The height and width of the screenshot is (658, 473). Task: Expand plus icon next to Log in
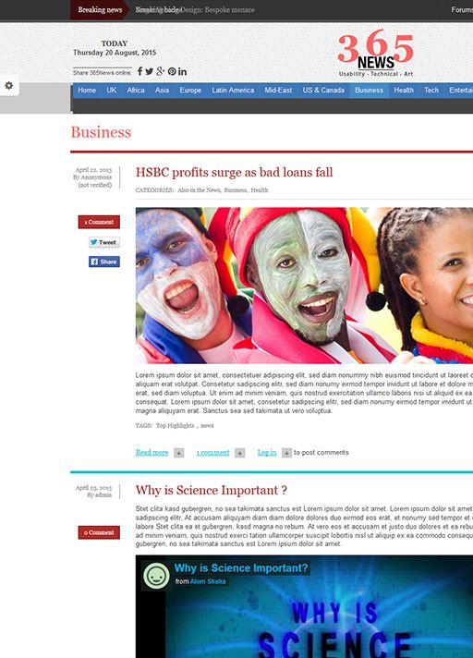(286, 453)
